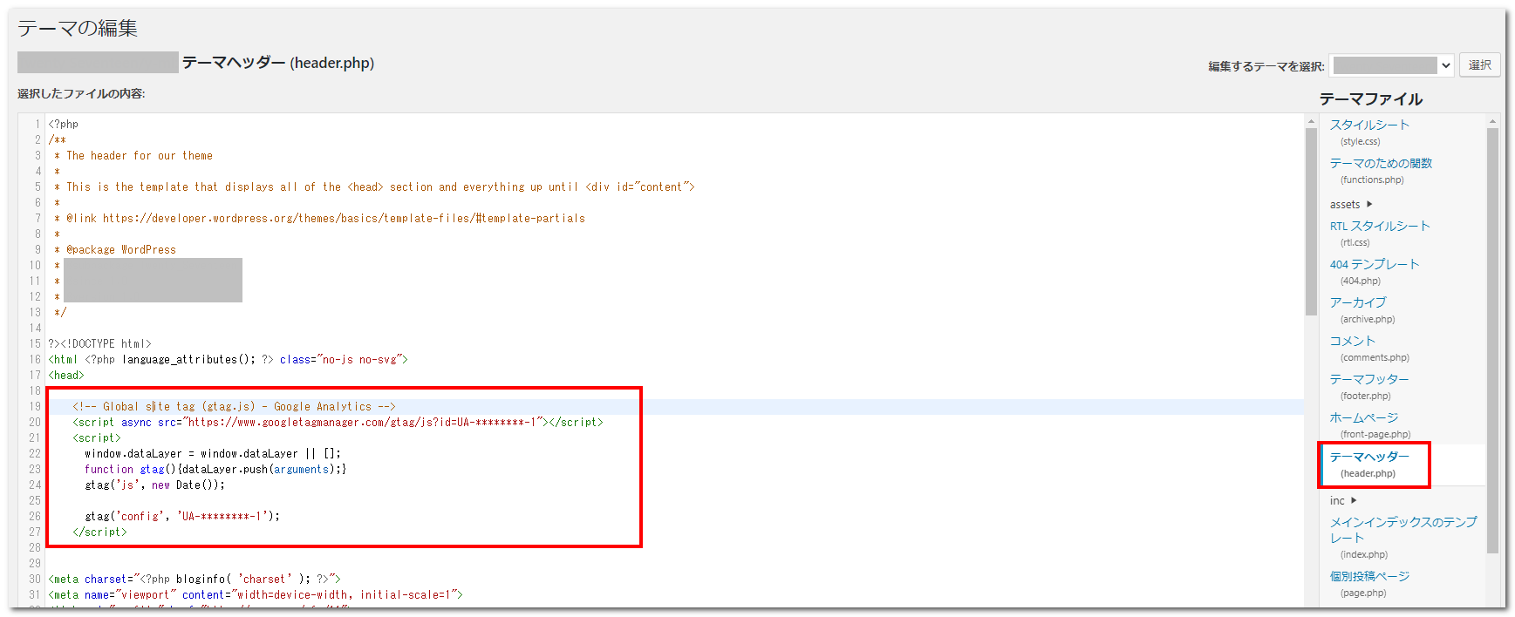Open メインインデックスのテンプレート file
1515x617 pixels.
[1403, 530]
